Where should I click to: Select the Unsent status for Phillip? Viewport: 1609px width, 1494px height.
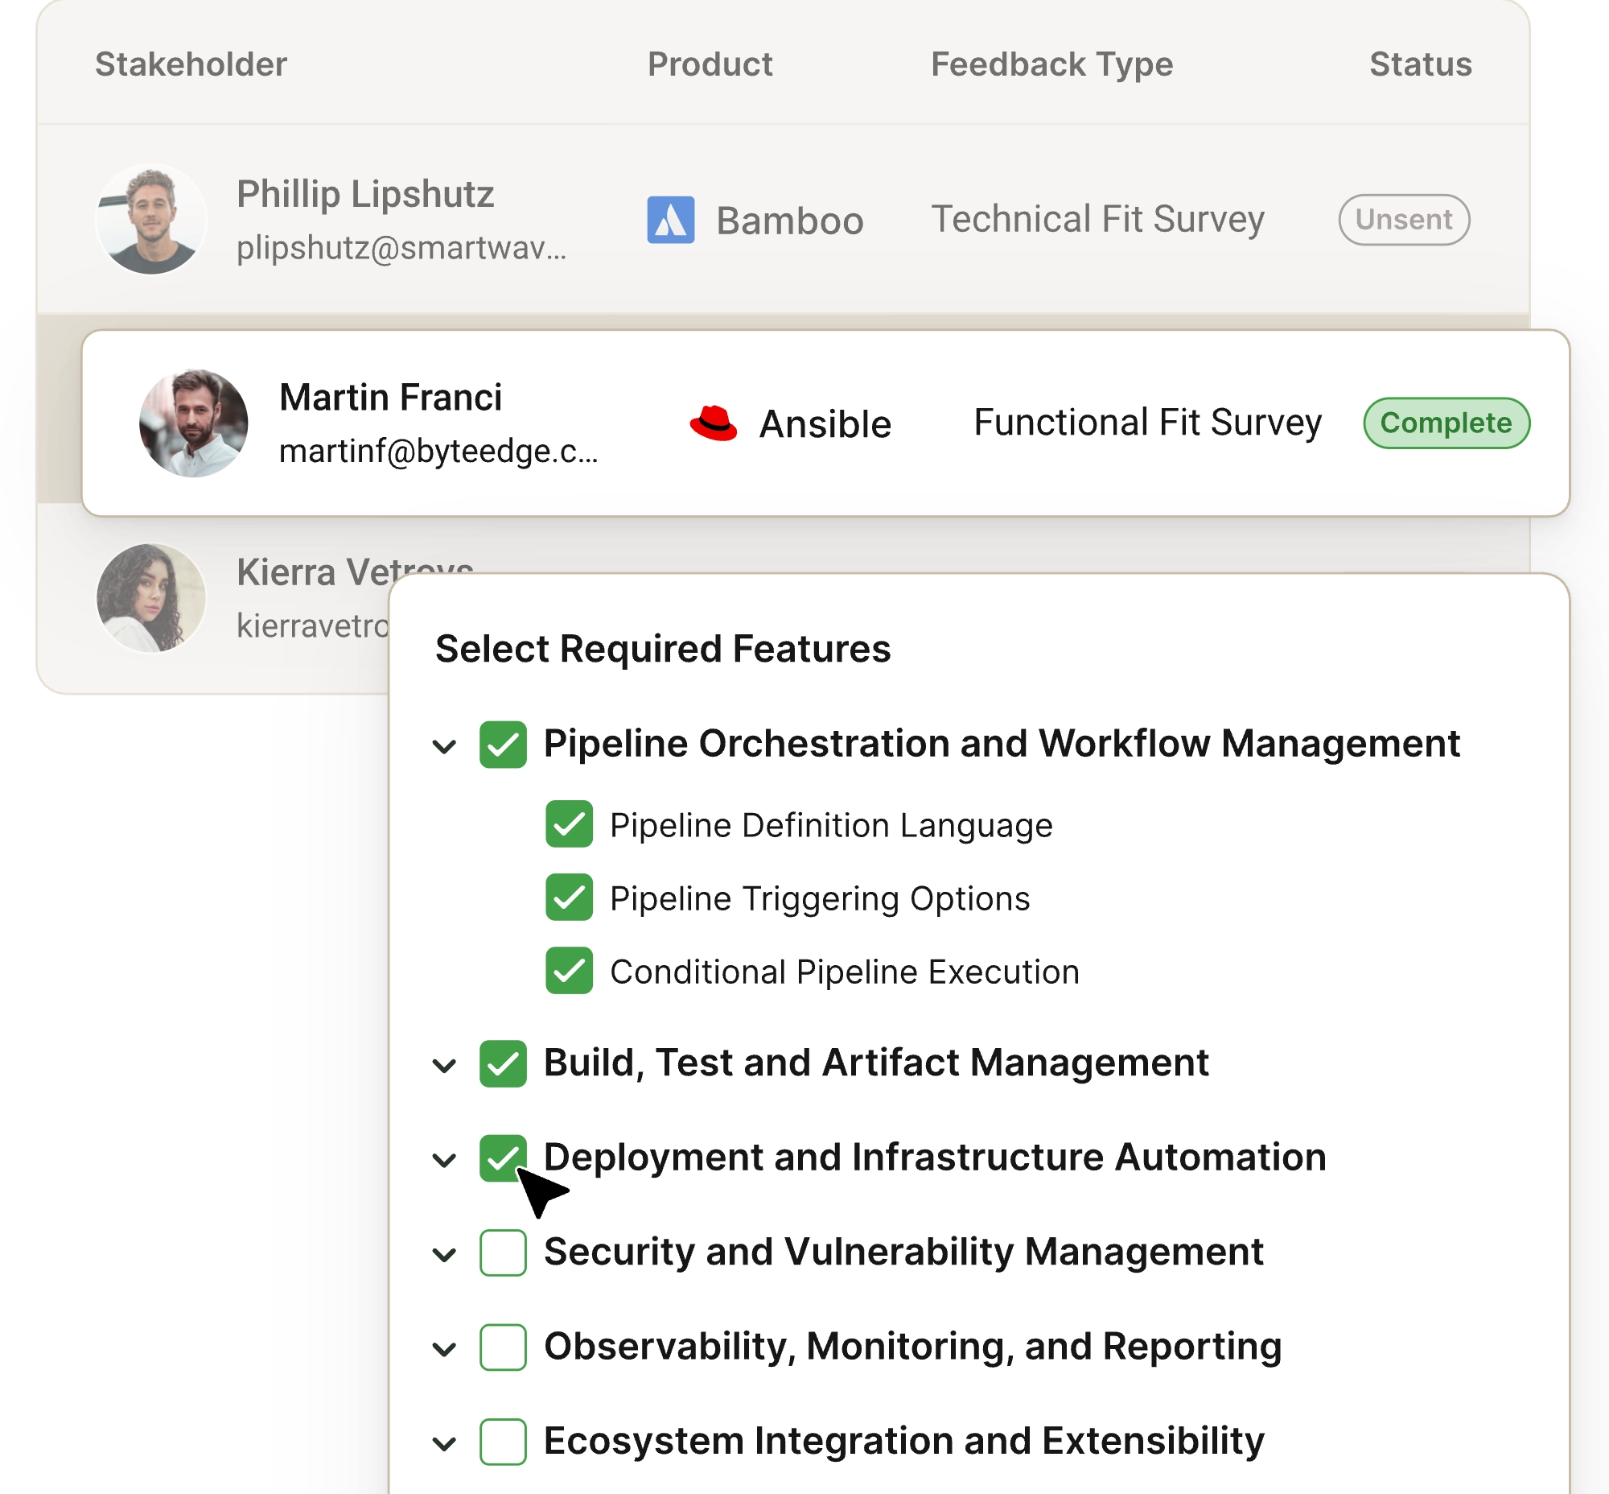[1404, 219]
